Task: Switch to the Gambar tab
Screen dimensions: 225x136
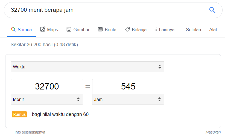Action: click(x=78, y=30)
